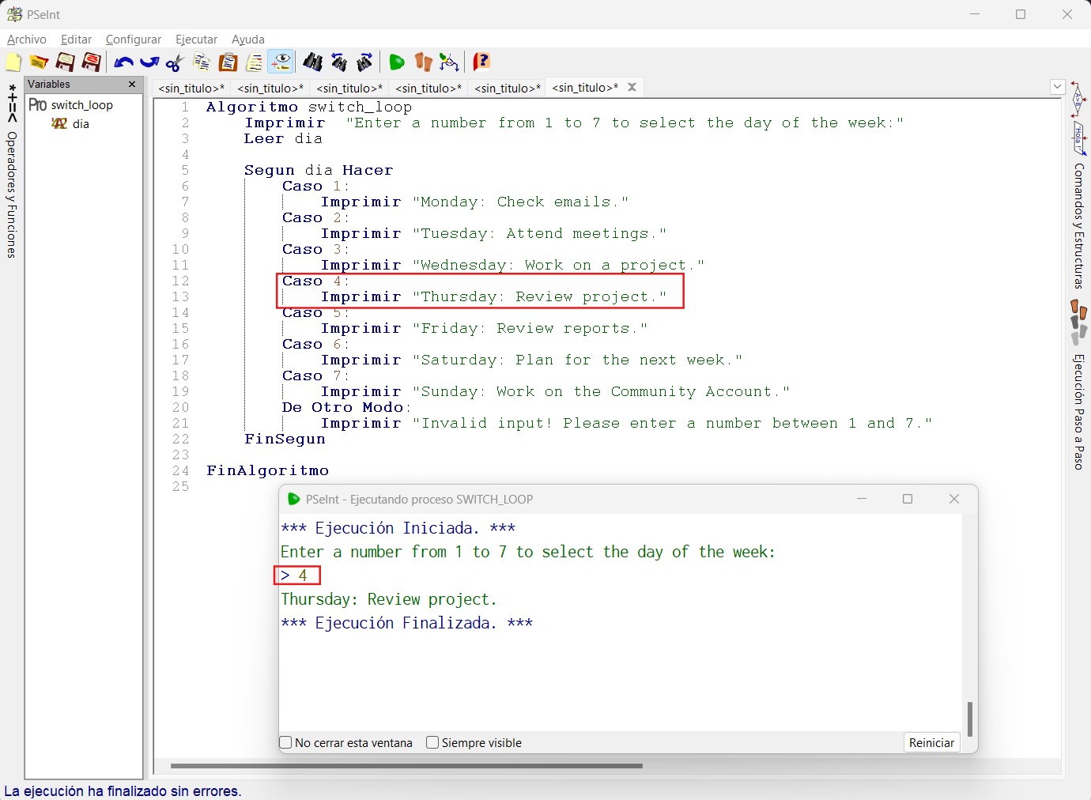The image size is (1091, 800).
Task: Click '*** Ejecución Iniciada. ***' in the console
Action: (398, 528)
